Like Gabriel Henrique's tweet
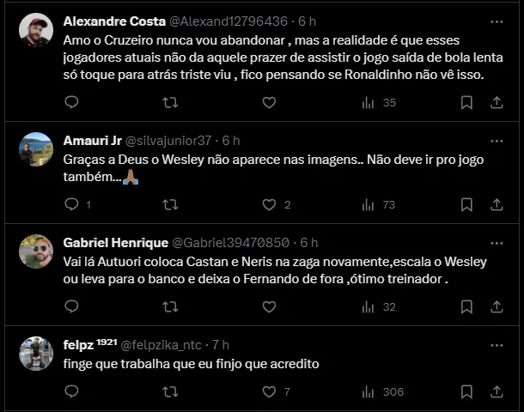Screen dimensions: 524x412 [269, 306]
